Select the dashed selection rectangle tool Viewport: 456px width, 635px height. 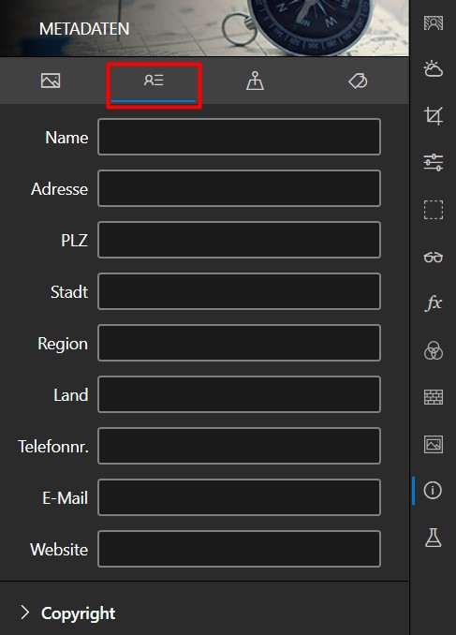coord(433,210)
